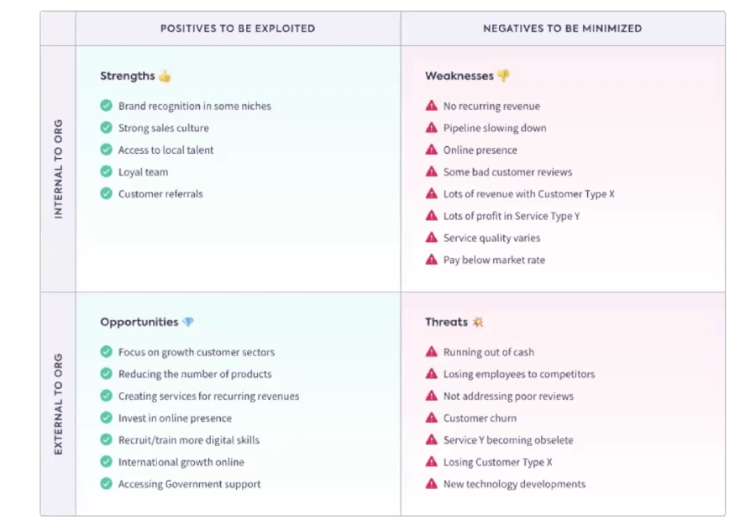This screenshot has width=756, height=531.
Task: Select the Accessing Government support item
Action: click(189, 485)
